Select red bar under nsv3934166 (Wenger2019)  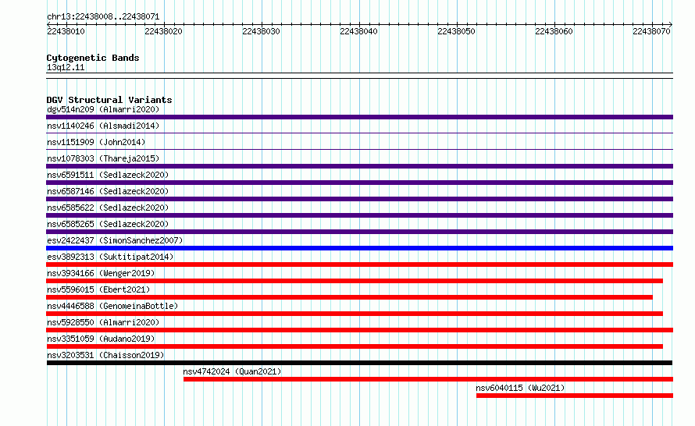[x=355, y=281]
